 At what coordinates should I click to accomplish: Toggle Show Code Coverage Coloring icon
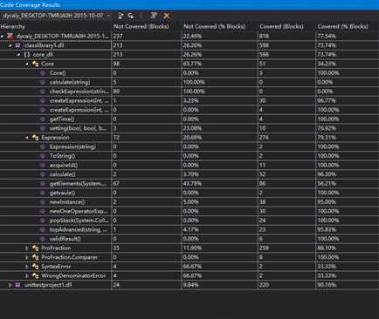tap(154, 16)
